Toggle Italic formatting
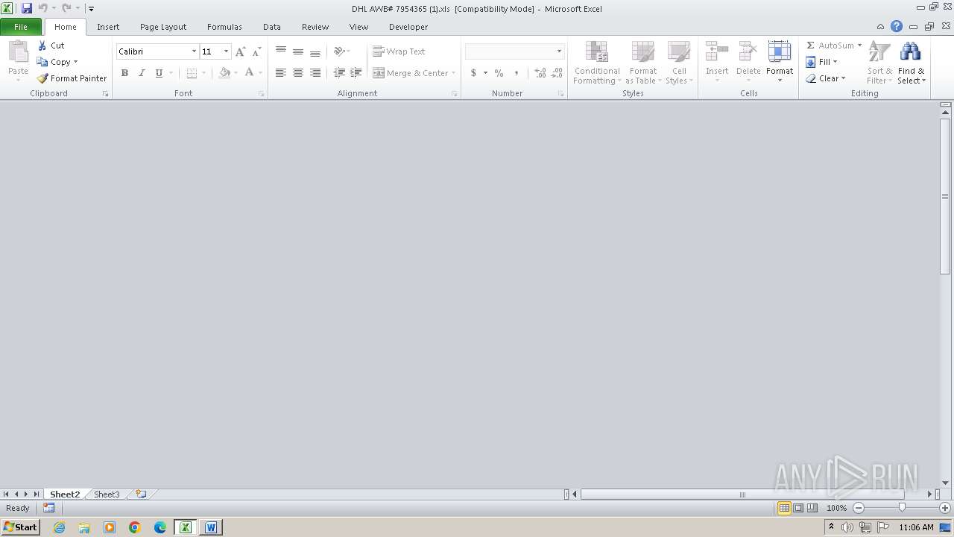 [x=142, y=73]
